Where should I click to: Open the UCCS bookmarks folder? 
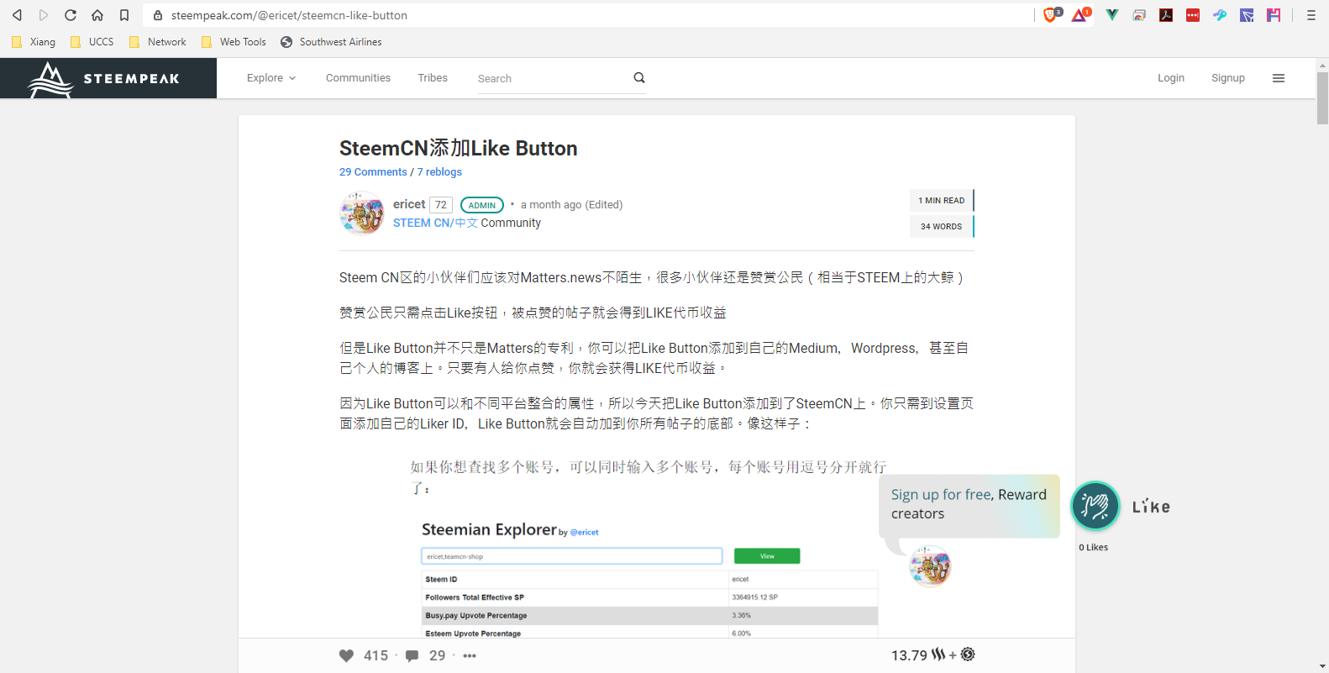tap(92, 42)
